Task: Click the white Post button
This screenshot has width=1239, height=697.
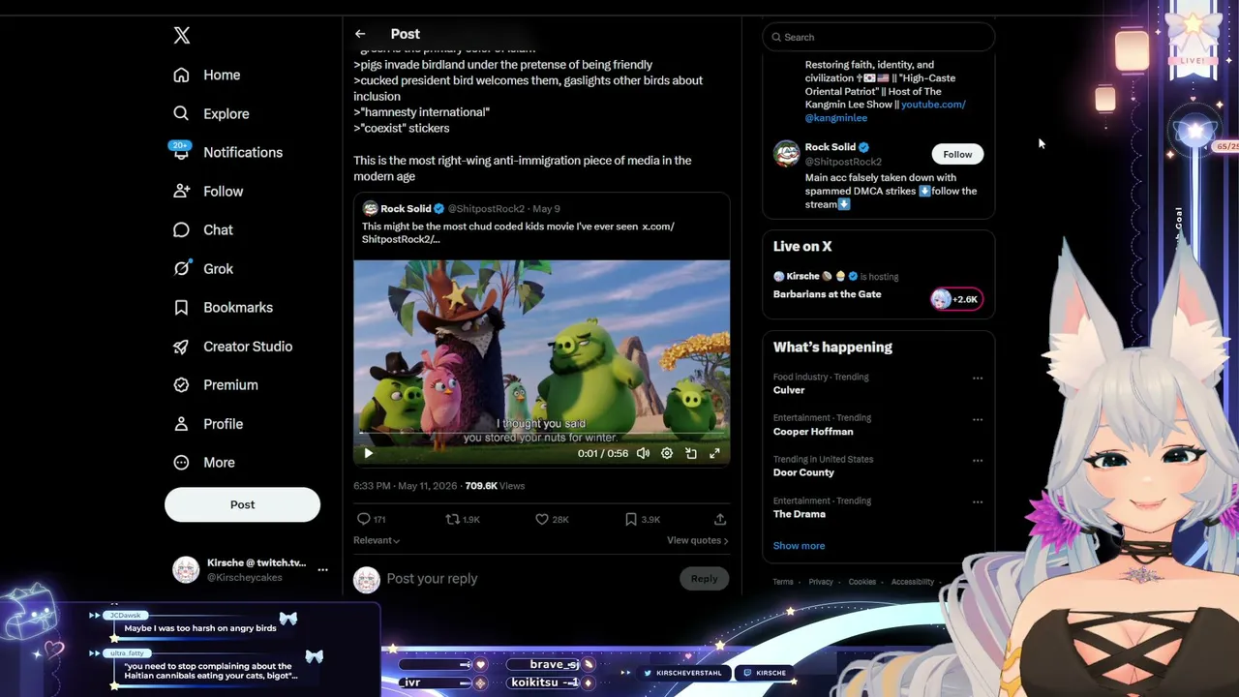Action: click(x=242, y=504)
